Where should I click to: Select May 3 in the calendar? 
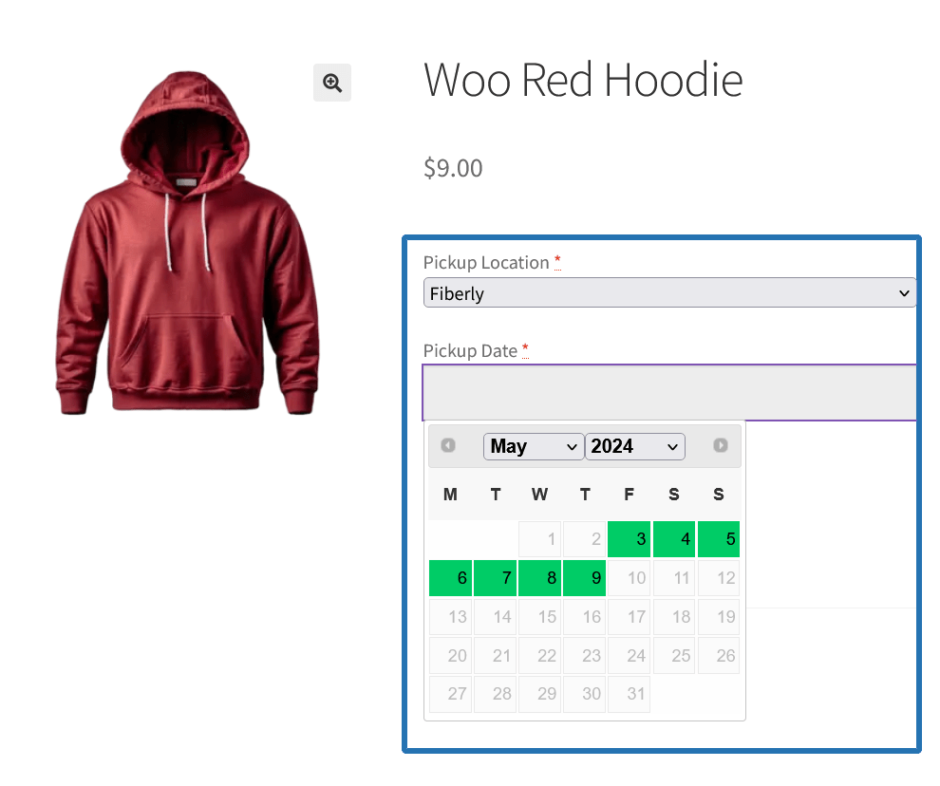[x=629, y=538]
